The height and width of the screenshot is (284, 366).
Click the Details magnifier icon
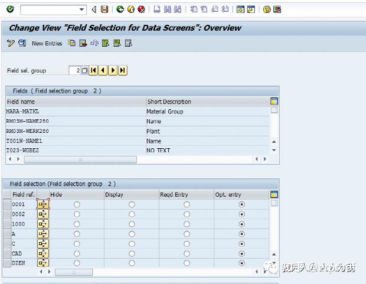(22, 43)
